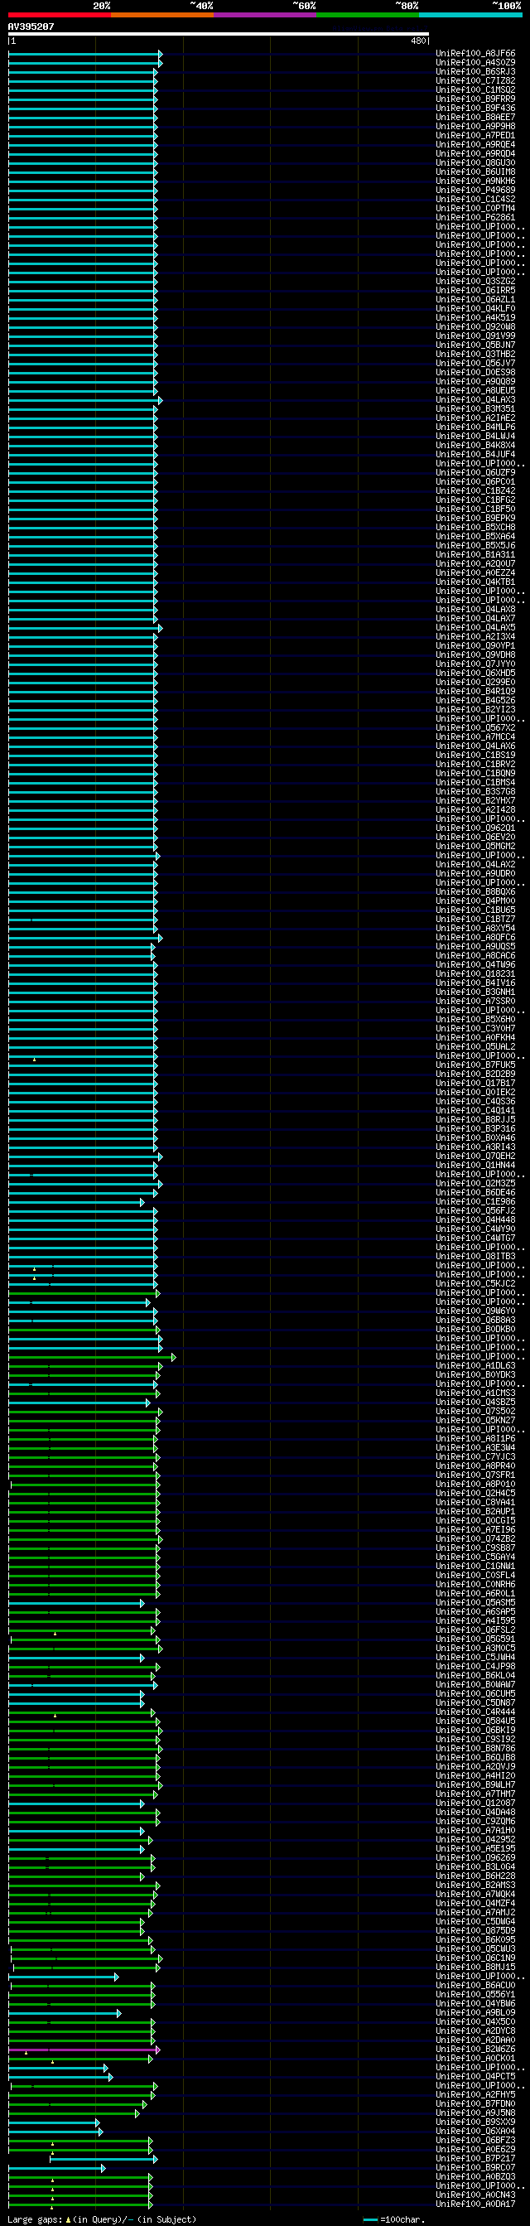Click the white AV395207 query length bar
This screenshot has width=530, height=2226.
[219, 34]
